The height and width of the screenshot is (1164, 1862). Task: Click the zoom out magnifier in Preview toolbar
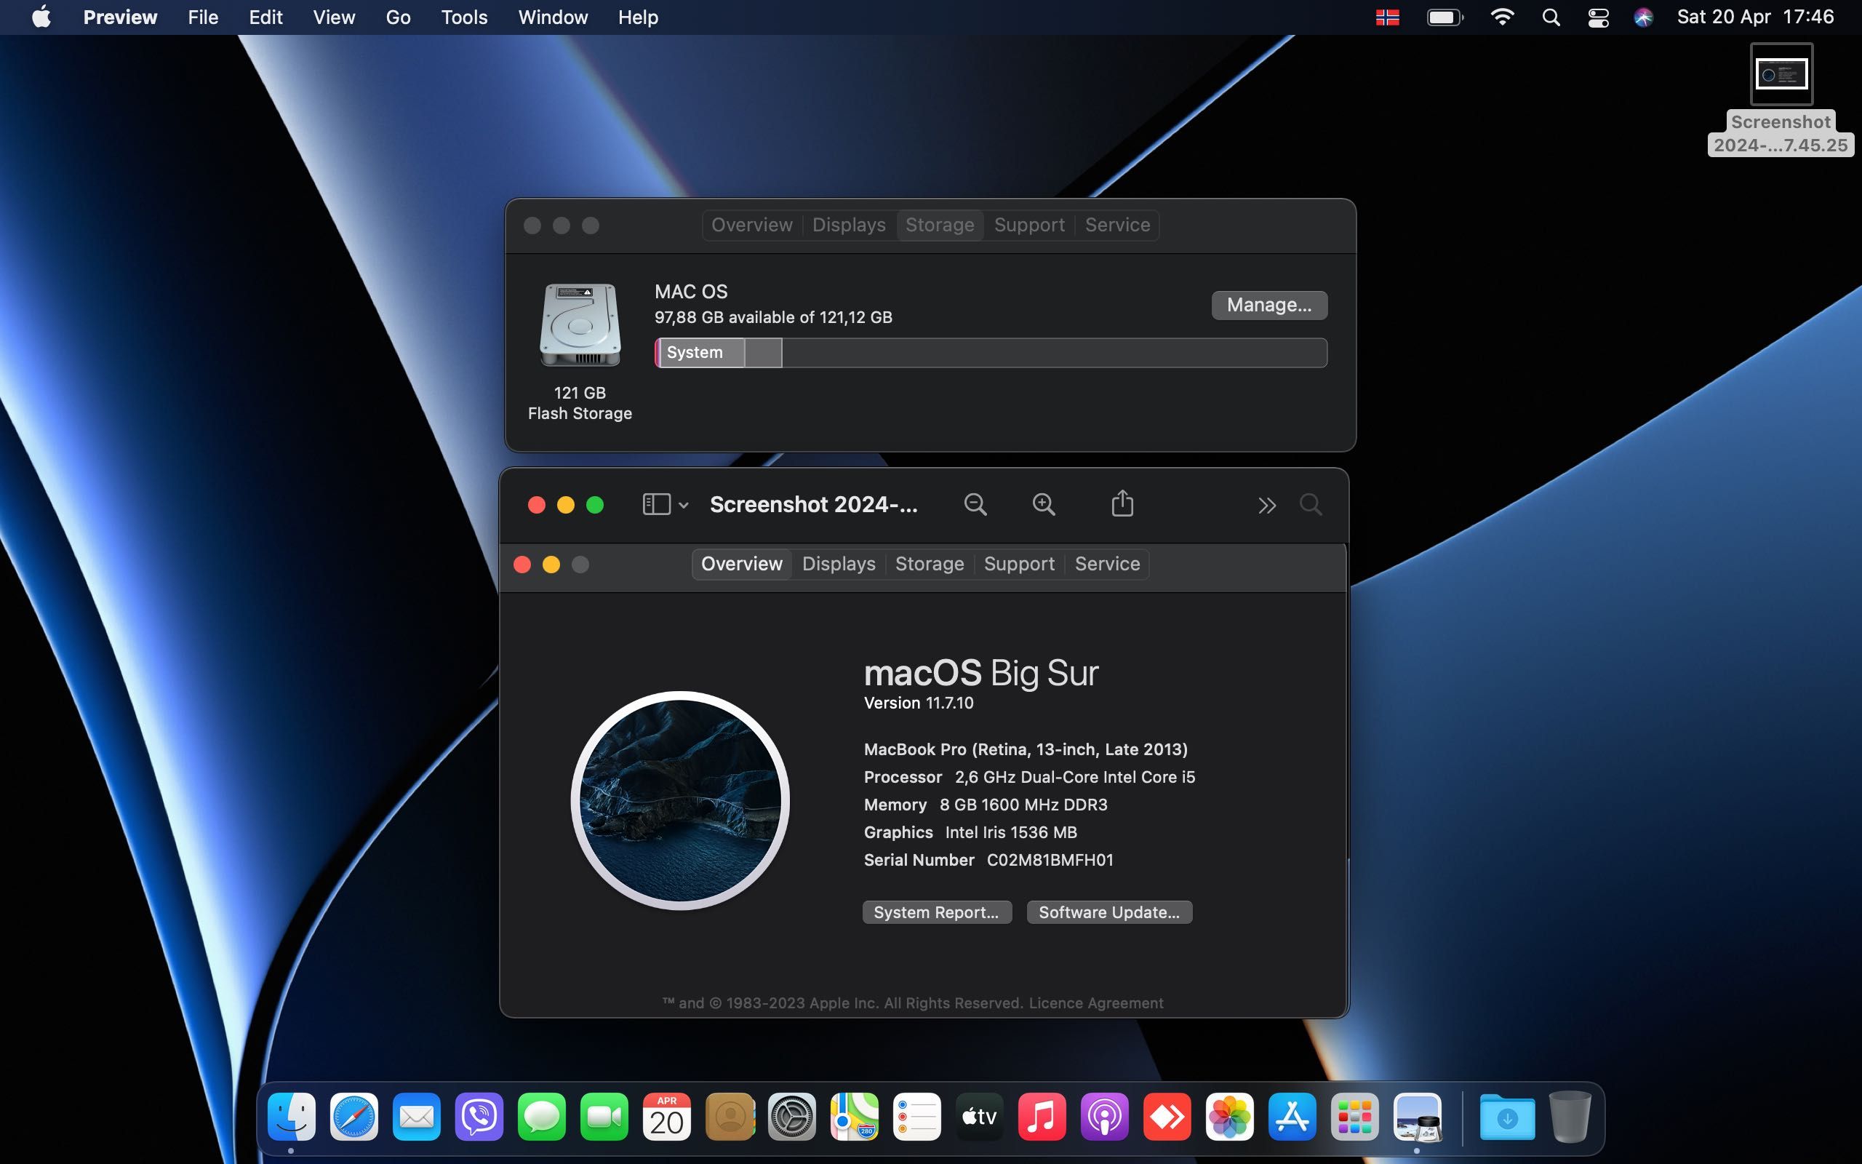975,504
